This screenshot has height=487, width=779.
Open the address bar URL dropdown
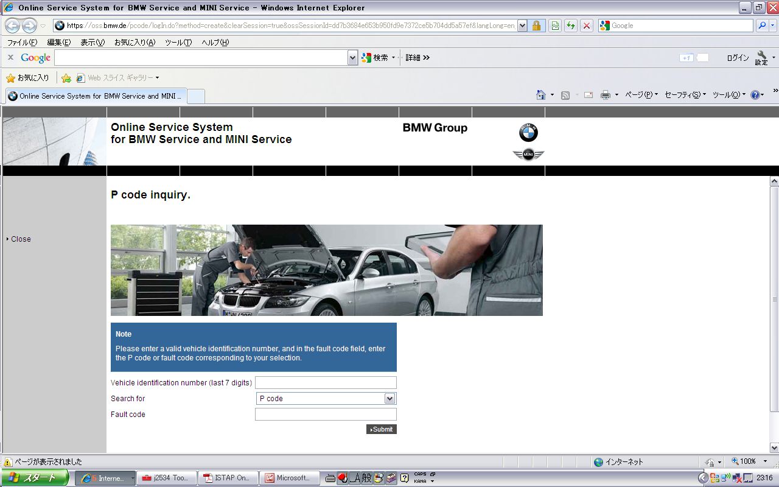coord(522,26)
